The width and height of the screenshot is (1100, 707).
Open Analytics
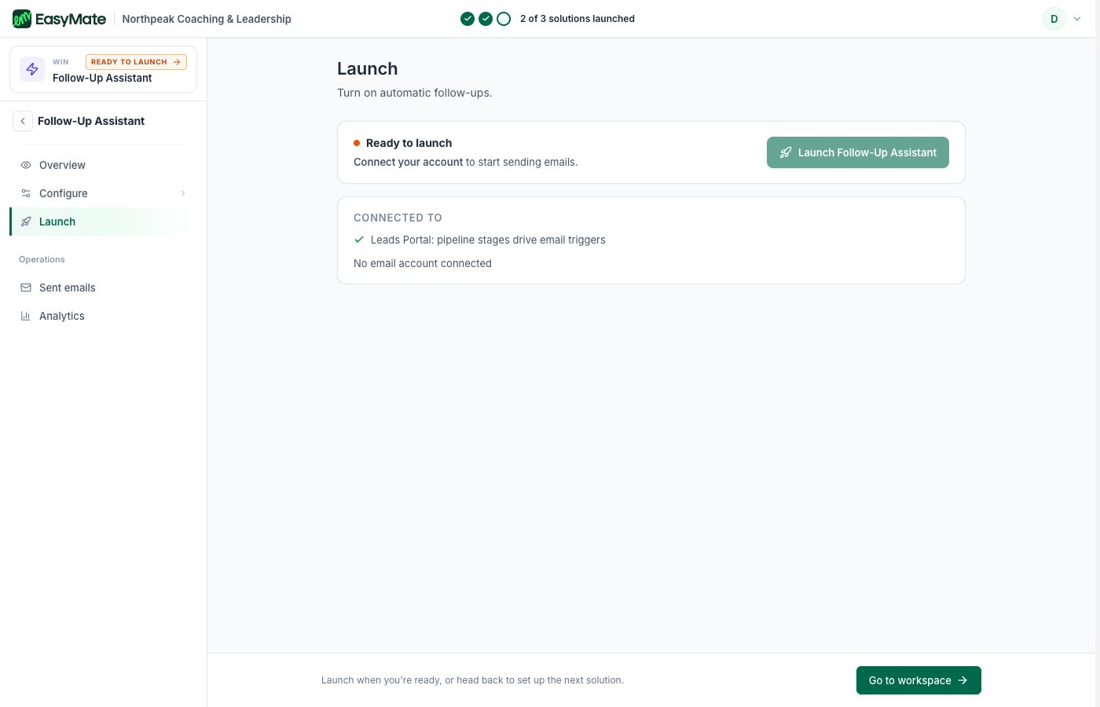pos(99,316)
